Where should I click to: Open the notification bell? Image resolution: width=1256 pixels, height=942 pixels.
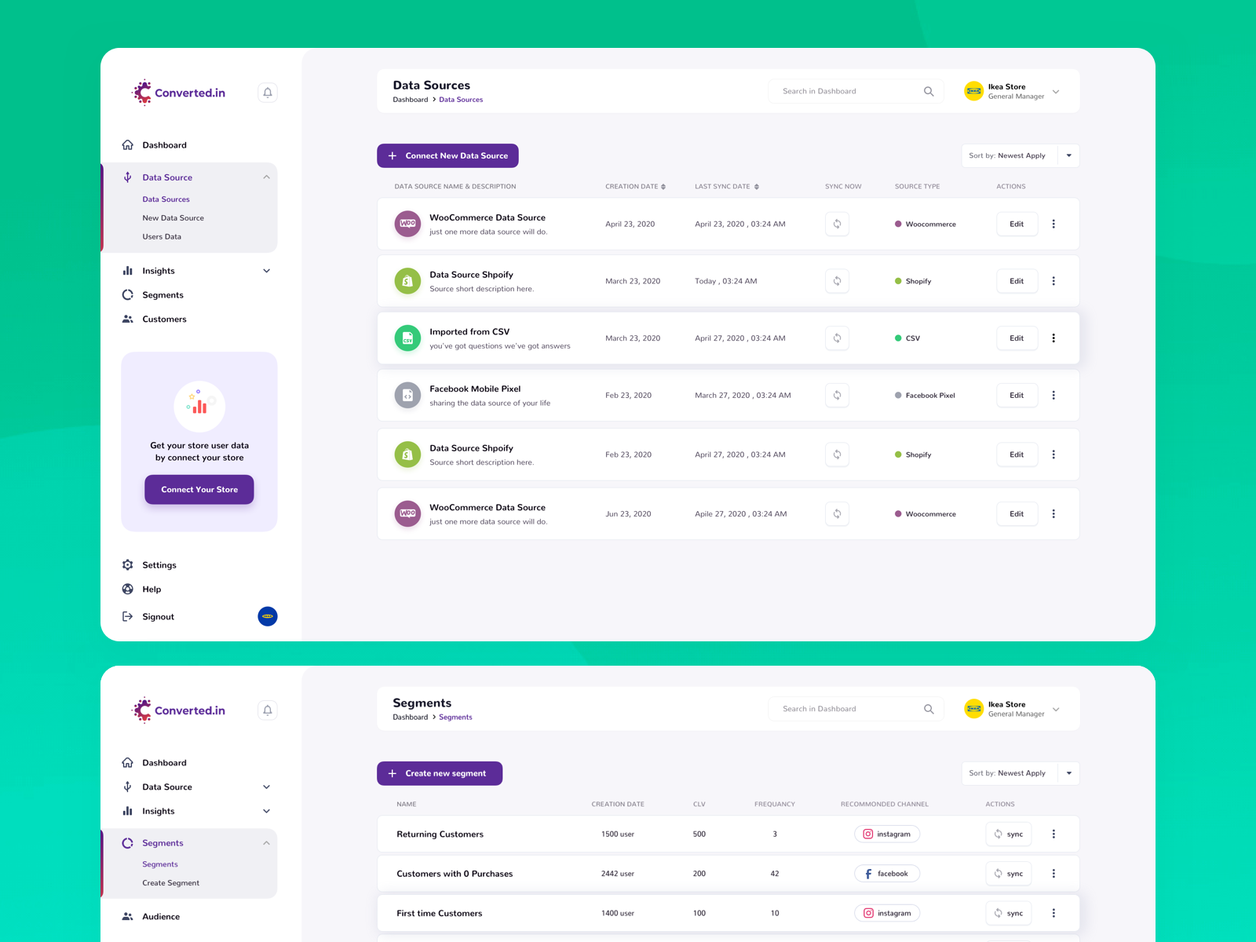click(x=267, y=92)
